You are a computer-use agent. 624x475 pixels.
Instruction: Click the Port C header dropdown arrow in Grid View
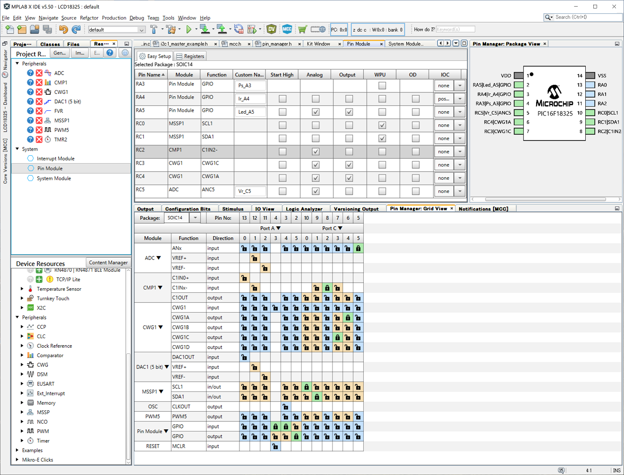(340, 228)
